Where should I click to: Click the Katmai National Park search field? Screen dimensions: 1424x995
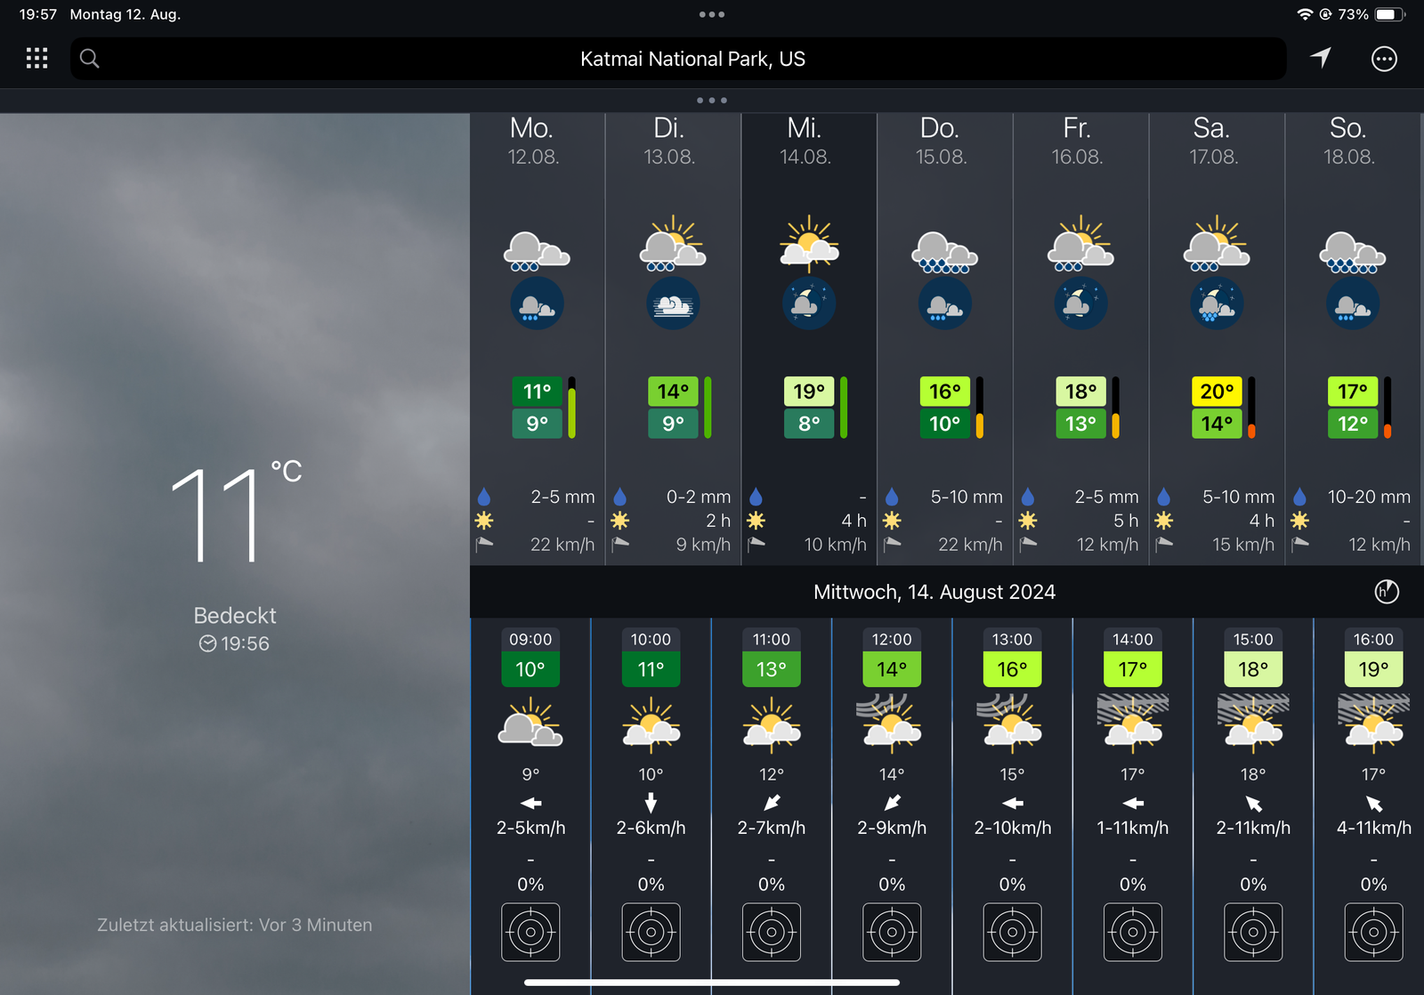point(678,59)
